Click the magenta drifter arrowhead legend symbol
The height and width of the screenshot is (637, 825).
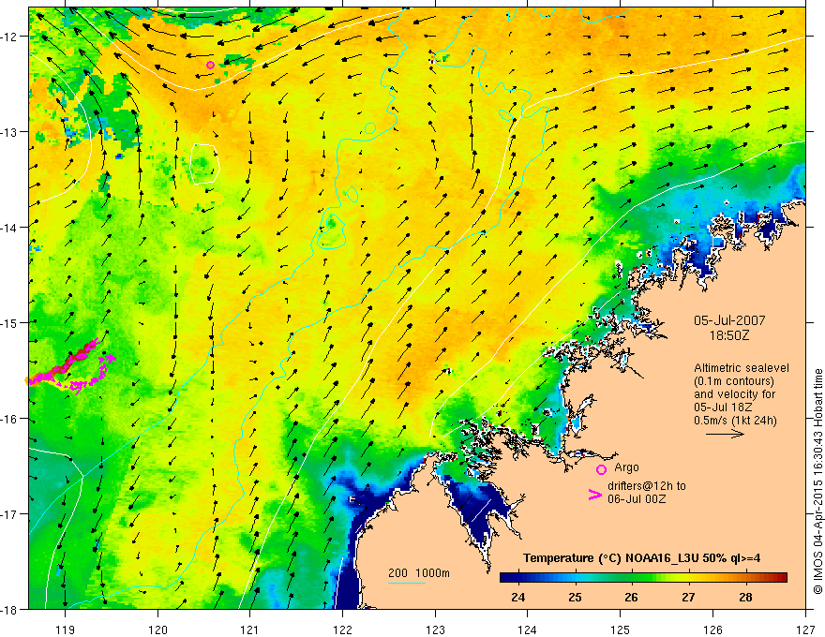[x=594, y=494]
